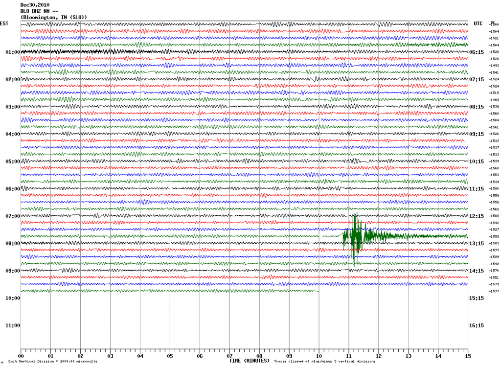Select the 01:00 EST time label
The width and height of the screenshot is (501, 367).
13,52
